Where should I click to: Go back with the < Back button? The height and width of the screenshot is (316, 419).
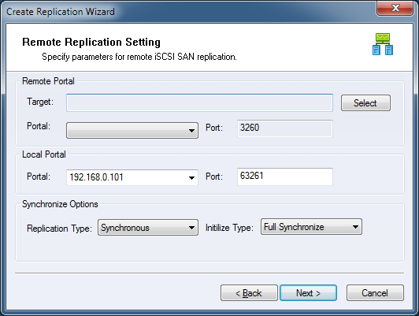[249, 293]
